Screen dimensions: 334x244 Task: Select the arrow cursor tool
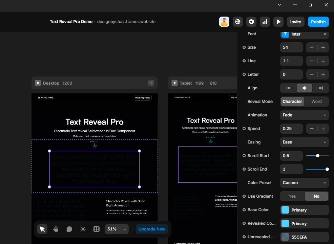coord(42,229)
